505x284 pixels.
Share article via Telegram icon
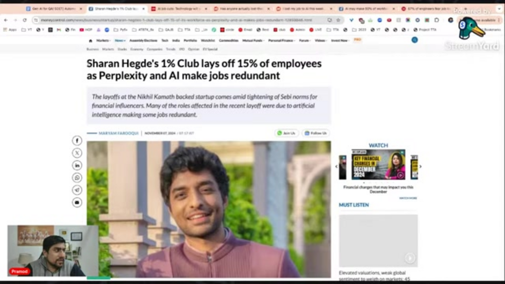(x=77, y=190)
